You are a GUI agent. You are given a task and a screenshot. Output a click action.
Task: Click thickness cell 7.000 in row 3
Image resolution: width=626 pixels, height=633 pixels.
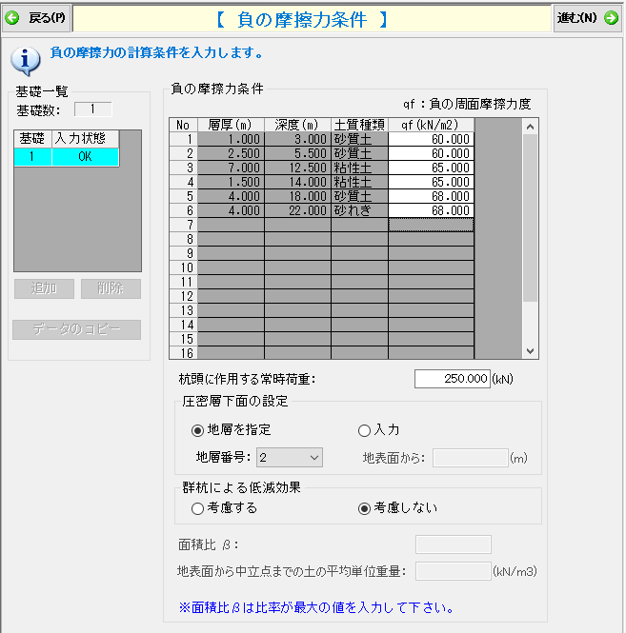[x=231, y=168]
